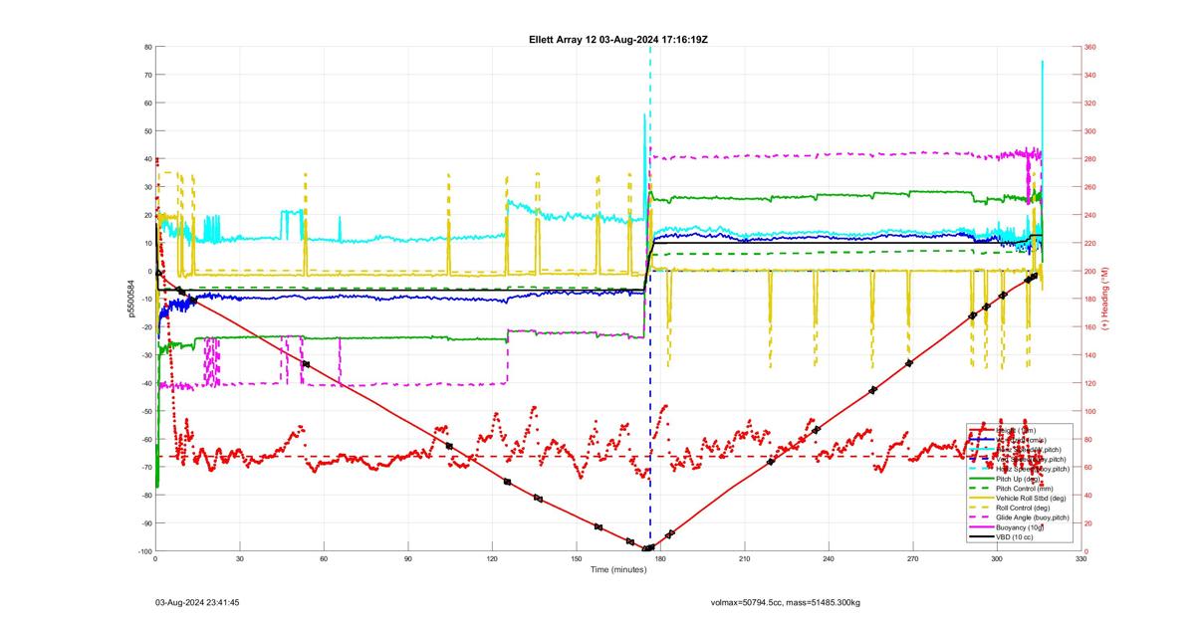Click the left axis tick label 50

point(147,131)
